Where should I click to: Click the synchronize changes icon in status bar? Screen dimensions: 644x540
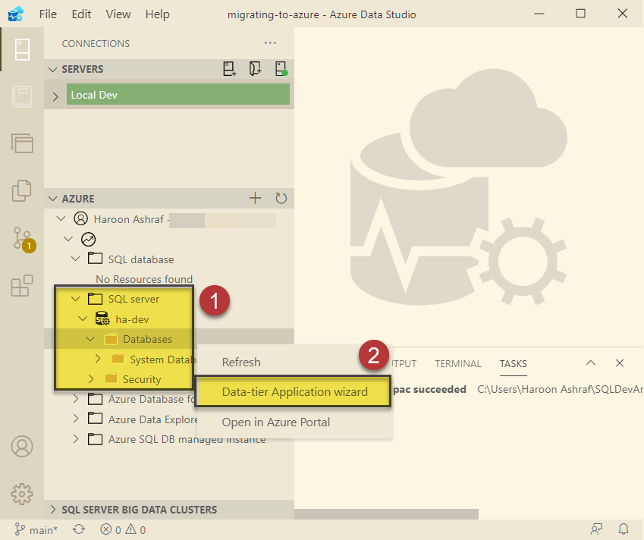point(79,529)
